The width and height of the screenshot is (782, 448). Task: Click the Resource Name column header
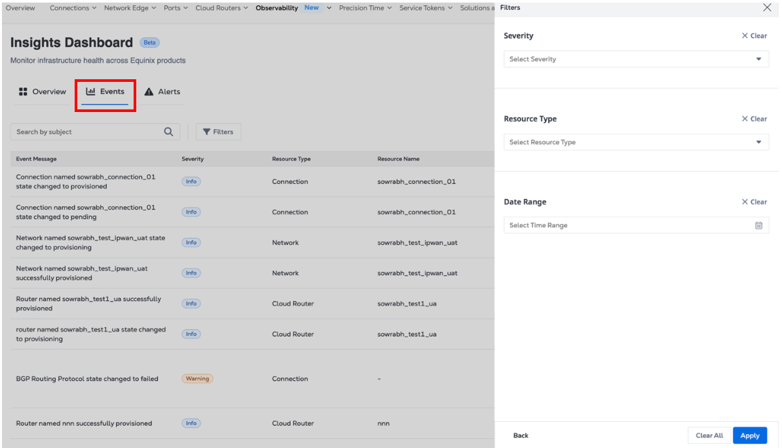[x=398, y=159]
